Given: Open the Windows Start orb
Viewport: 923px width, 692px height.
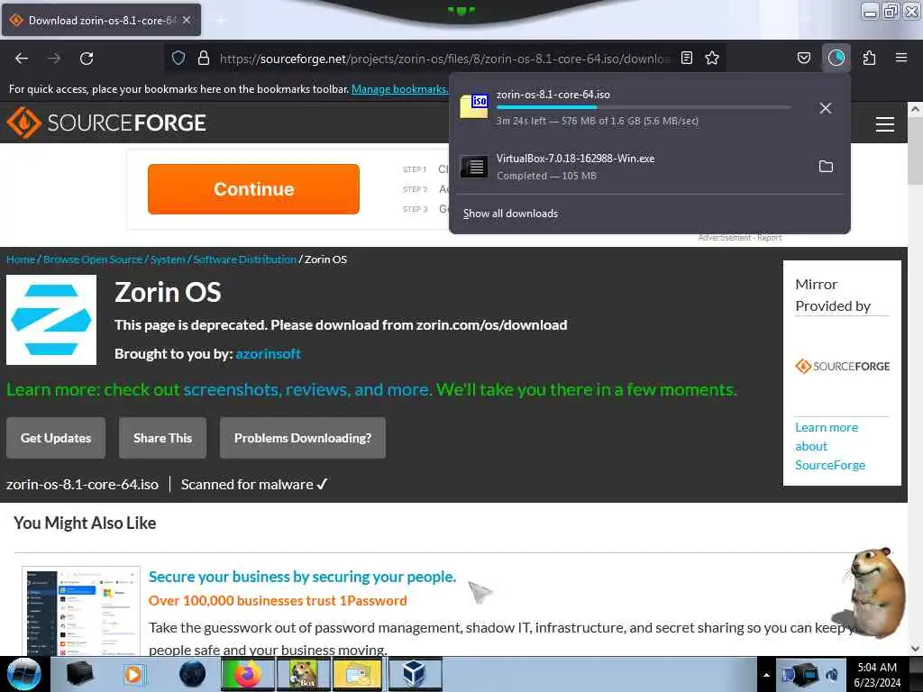Looking at the screenshot, I should (x=23, y=674).
